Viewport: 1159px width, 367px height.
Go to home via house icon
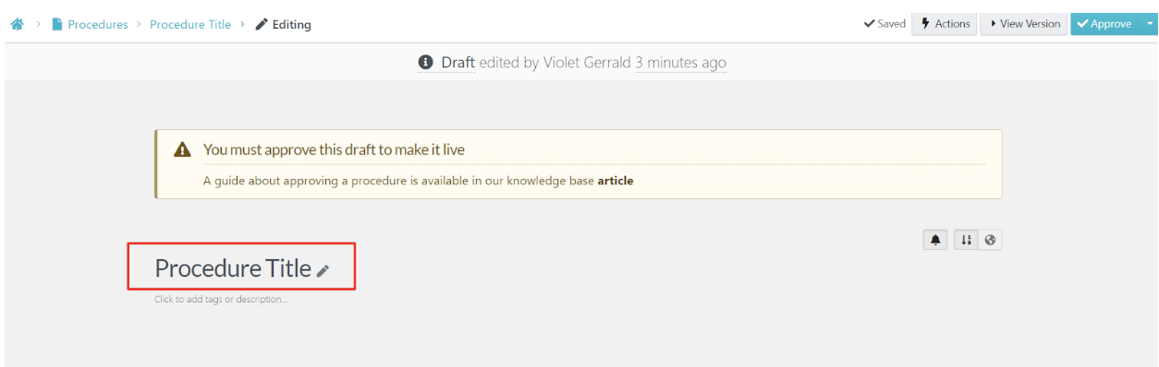click(17, 25)
